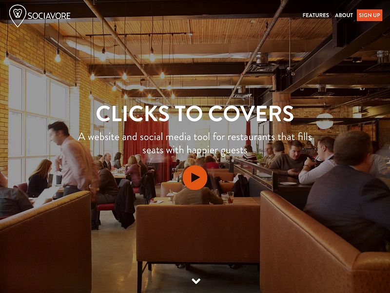This screenshot has width=390, height=293.
Task: Click the black triangle inside the play circle
Action: click(195, 178)
